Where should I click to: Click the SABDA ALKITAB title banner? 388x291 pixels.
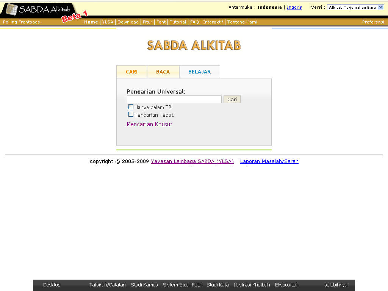point(194,45)
